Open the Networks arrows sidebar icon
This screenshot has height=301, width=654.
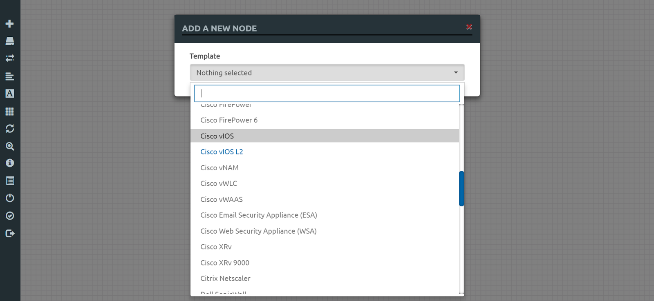coord(10,58)
